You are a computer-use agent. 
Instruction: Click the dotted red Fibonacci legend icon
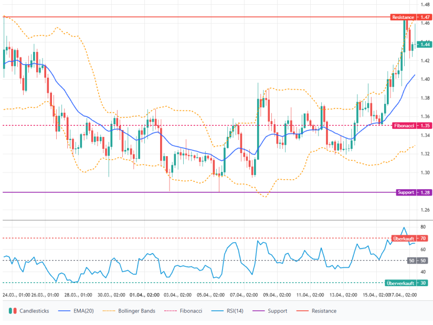coord(169,311)
